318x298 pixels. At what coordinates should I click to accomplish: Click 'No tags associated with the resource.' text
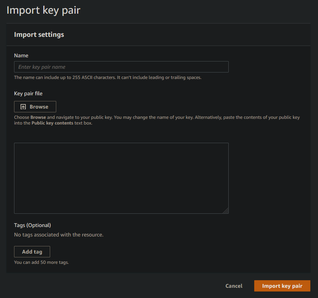[59, 235]
